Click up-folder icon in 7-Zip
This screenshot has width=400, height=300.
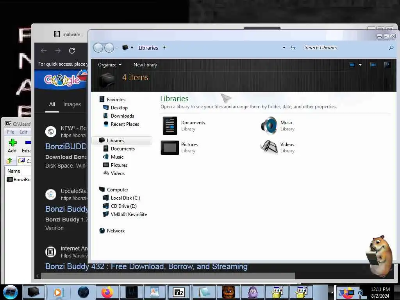point(9,161)
